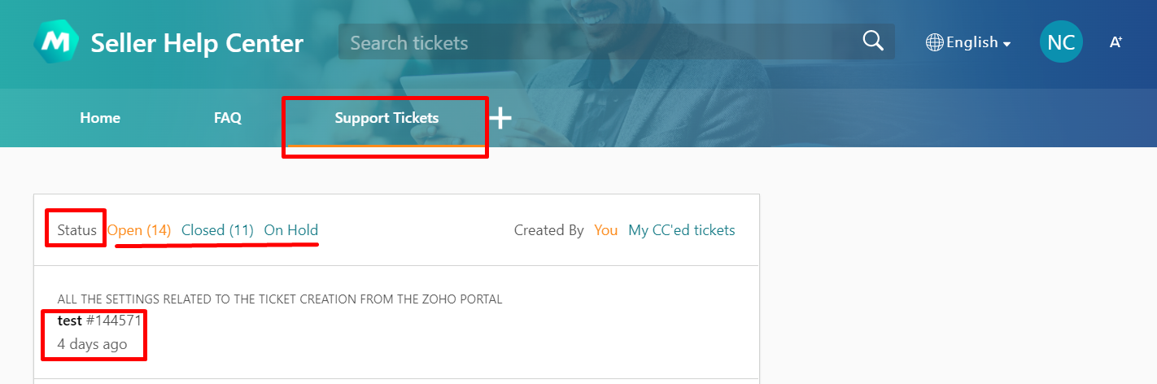Go to the Home tab
Image resolution: width=1157 pixels, height=384 pixels.
[x=100, y=118]
